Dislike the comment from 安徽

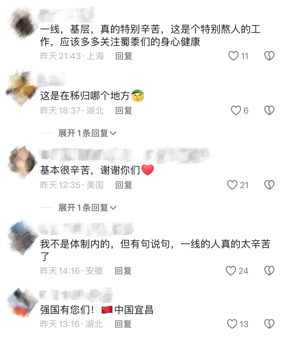pyautogui.click(x=269, y=271)
